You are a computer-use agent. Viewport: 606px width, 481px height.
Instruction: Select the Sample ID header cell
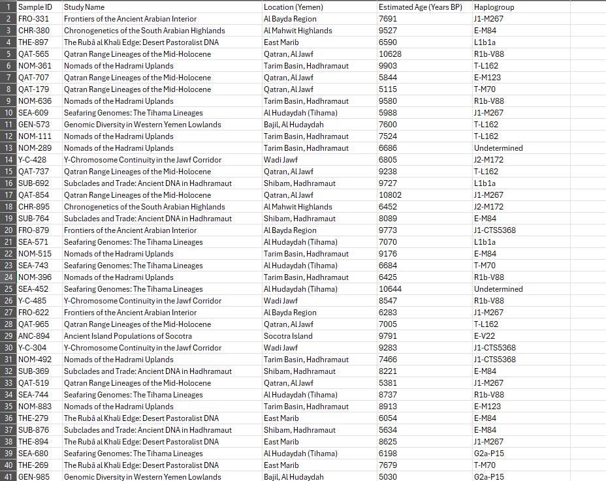(x=39, y=7)
